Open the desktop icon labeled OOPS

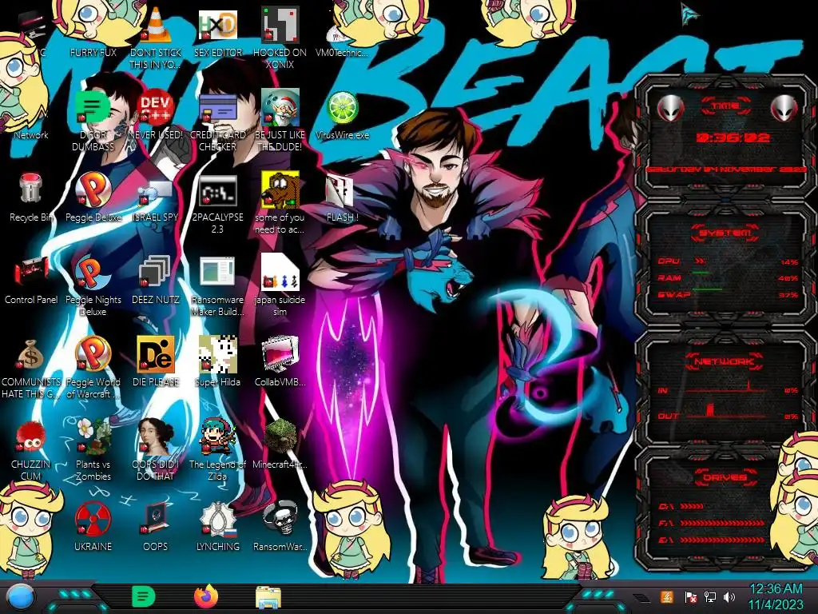[156, 519]
